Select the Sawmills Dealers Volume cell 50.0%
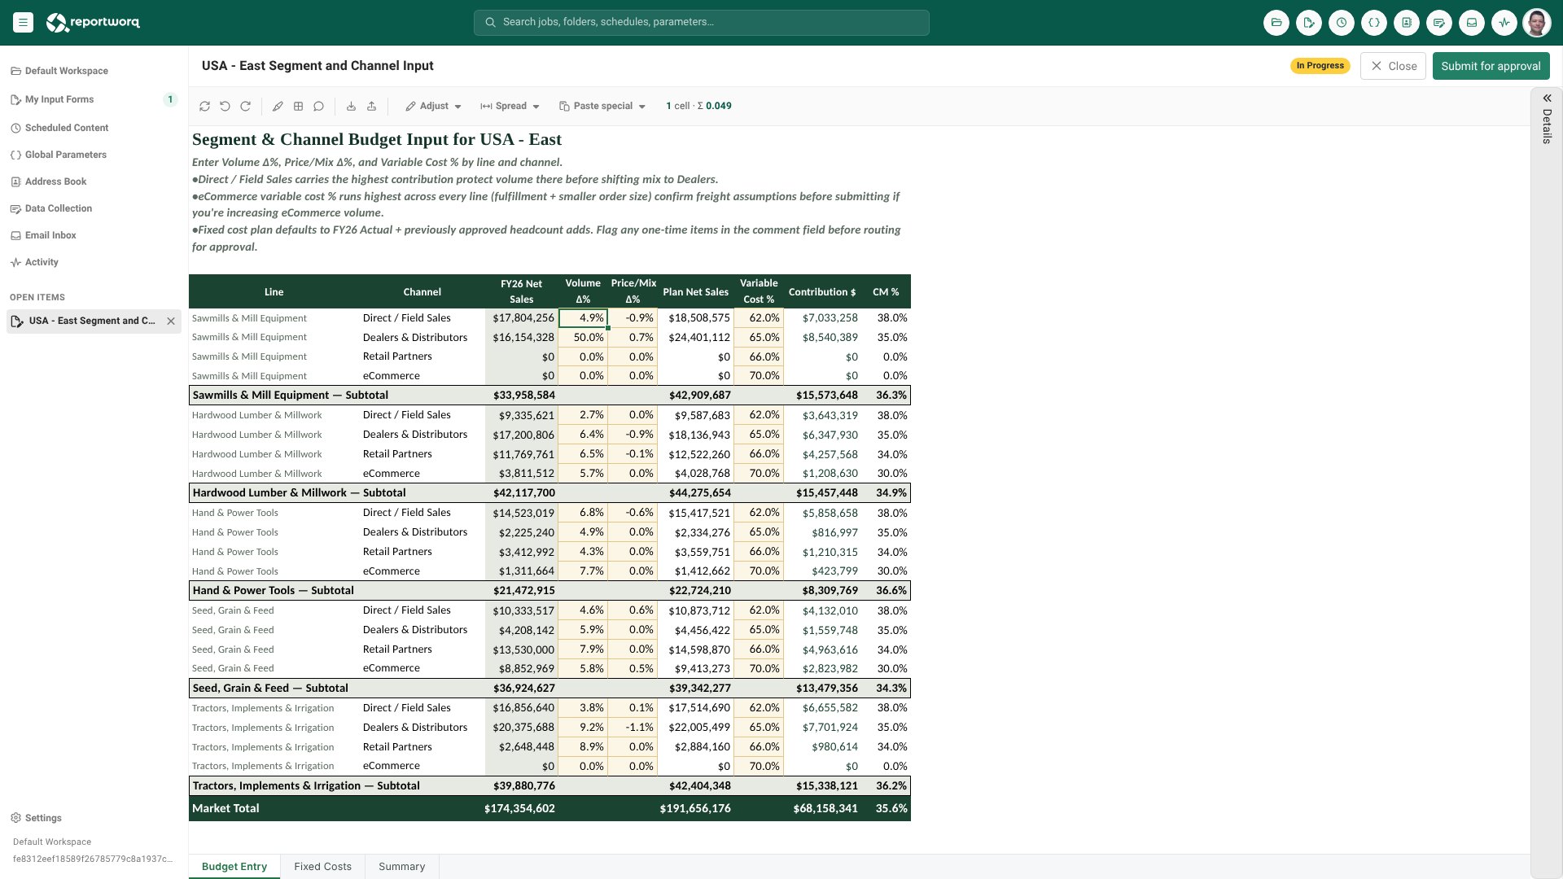This screenshot has height=879, width=1563. point(583,338)
